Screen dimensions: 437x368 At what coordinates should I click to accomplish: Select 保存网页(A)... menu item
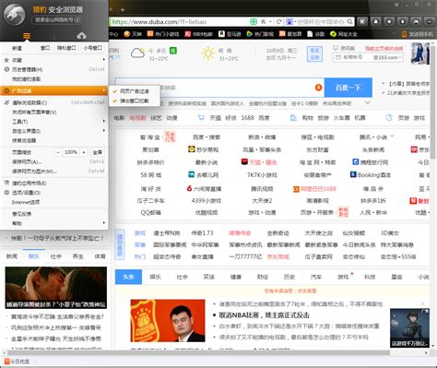54,161
